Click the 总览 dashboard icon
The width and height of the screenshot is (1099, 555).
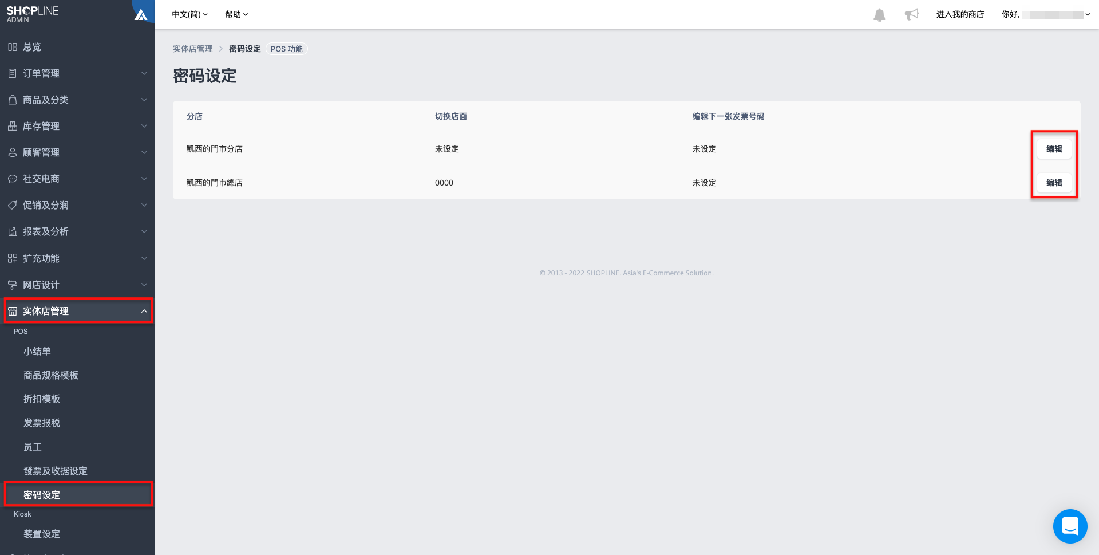point(13,47)
